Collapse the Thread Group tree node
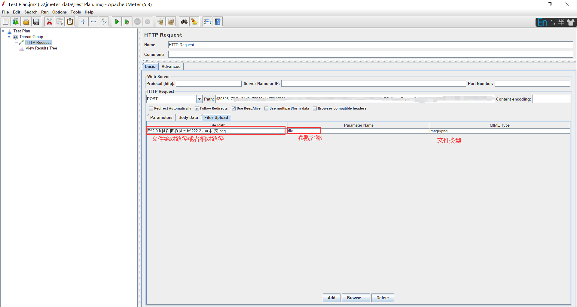 click(9, 37)
